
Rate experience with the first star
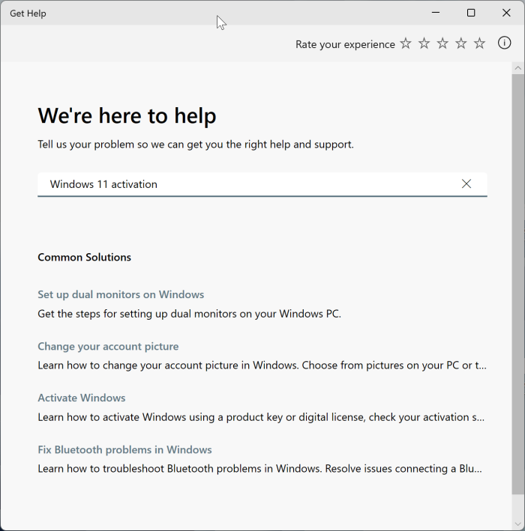(406, 43)
